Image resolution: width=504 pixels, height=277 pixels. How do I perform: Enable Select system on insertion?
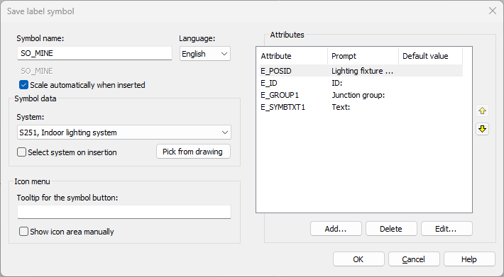[x=21, y=152]
